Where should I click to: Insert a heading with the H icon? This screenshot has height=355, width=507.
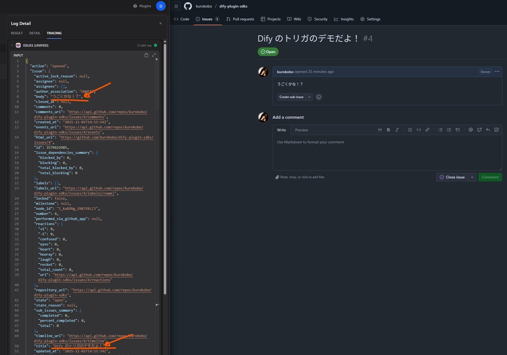click(380, 130)
